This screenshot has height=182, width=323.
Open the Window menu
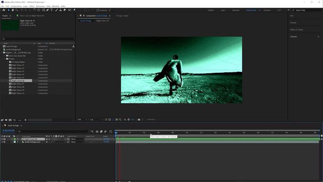[56, 6]
